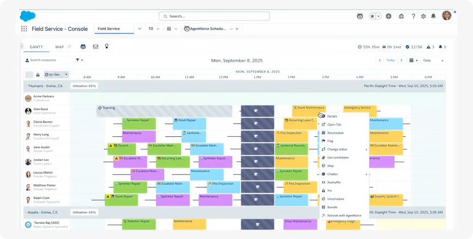Screen dimensions: 473x239
Task: Click the warning triangle showing 3 violations
Action: pos(429,47)
